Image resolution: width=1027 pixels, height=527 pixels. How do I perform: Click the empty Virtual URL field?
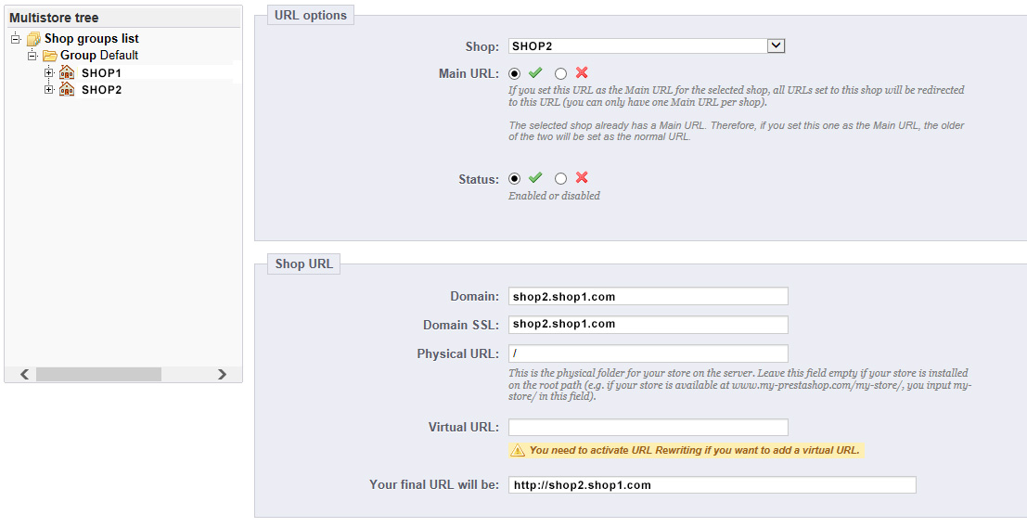648,428
